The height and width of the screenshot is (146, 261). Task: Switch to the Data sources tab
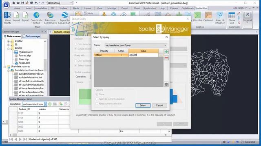[x=12, y=36]
